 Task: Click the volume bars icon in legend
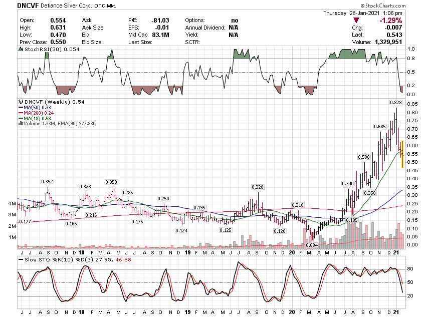pyautogui.click(x=21, y=124)
